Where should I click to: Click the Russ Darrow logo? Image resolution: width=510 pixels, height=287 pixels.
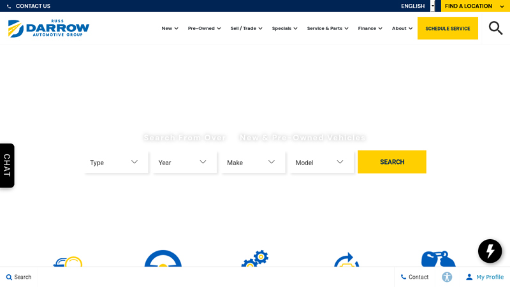point(48,28)
